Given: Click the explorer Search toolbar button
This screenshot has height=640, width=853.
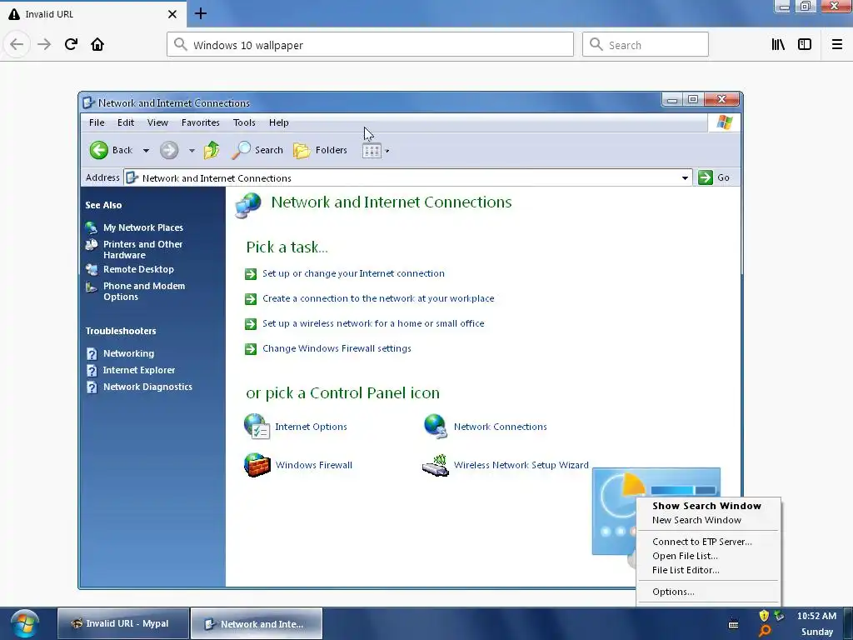Looking at the screenshot, I should pos(257,150).
